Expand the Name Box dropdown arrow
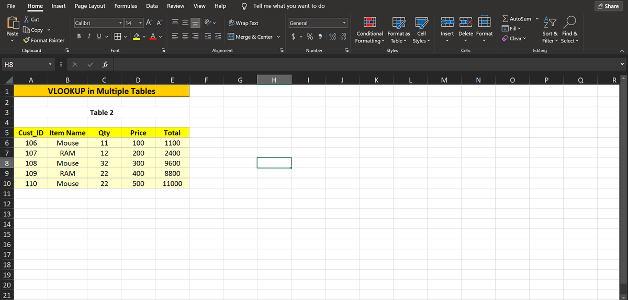628x300 pixels. coord(50,65)
